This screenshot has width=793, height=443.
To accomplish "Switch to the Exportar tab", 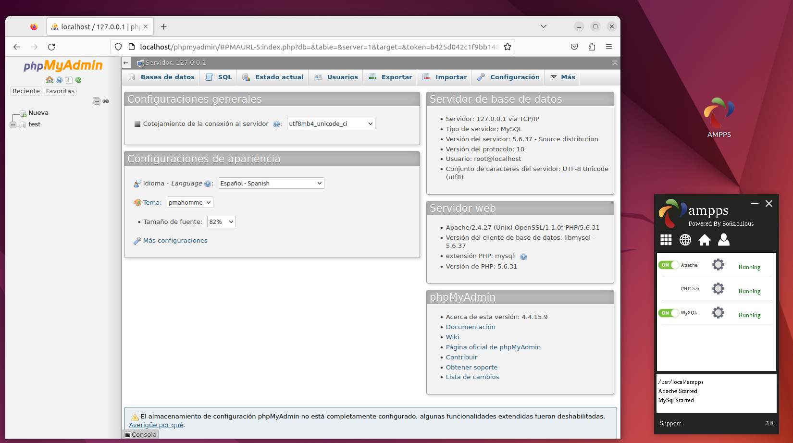I will [x=391, y=77].
